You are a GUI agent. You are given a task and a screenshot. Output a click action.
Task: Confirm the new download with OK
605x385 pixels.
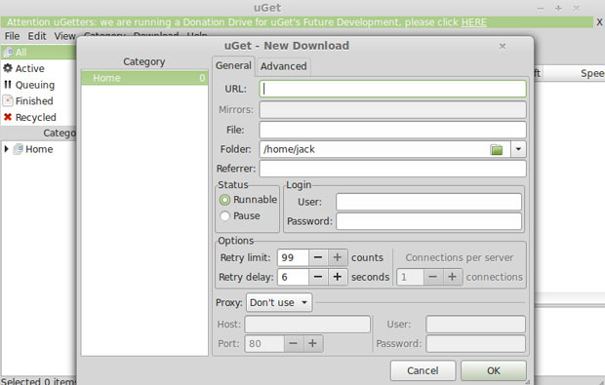494,370
